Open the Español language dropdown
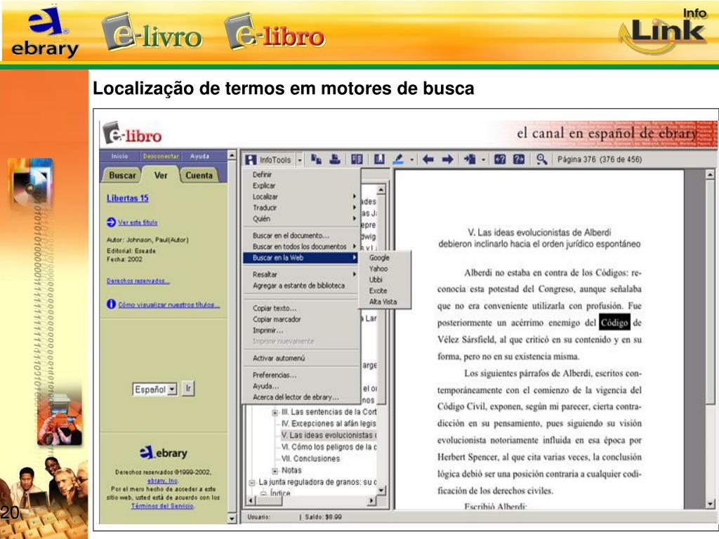 click(155, 390)
